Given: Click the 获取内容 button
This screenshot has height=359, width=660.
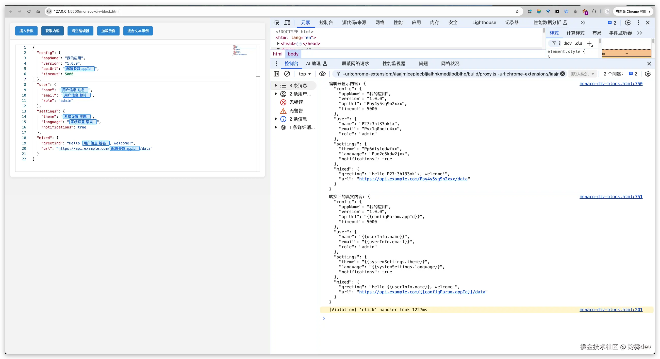Looking at the screenshot, I should pyautogui.click(x=53, y=31).
